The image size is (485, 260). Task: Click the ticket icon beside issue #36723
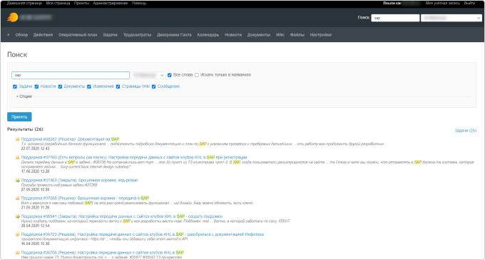point(18,234)
